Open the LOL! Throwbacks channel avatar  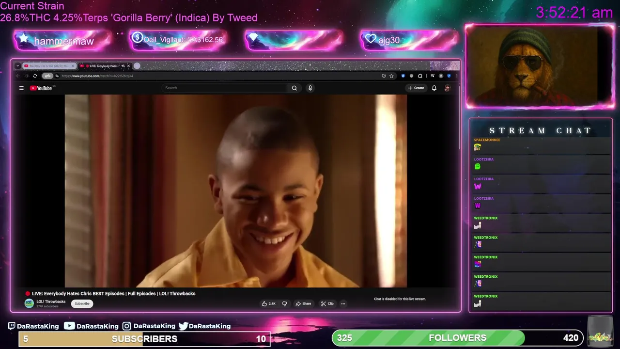tap(29, 303)
